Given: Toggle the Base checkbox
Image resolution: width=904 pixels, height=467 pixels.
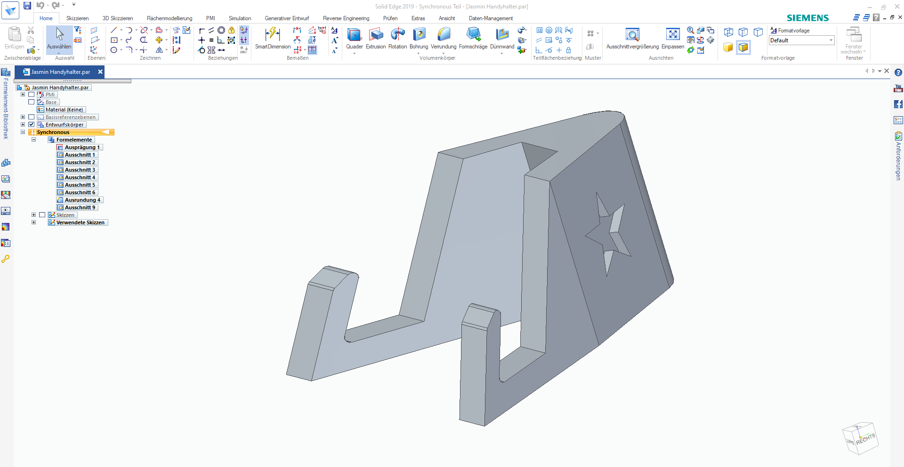Looking at the screenshot, I should [x=32, y=102].
